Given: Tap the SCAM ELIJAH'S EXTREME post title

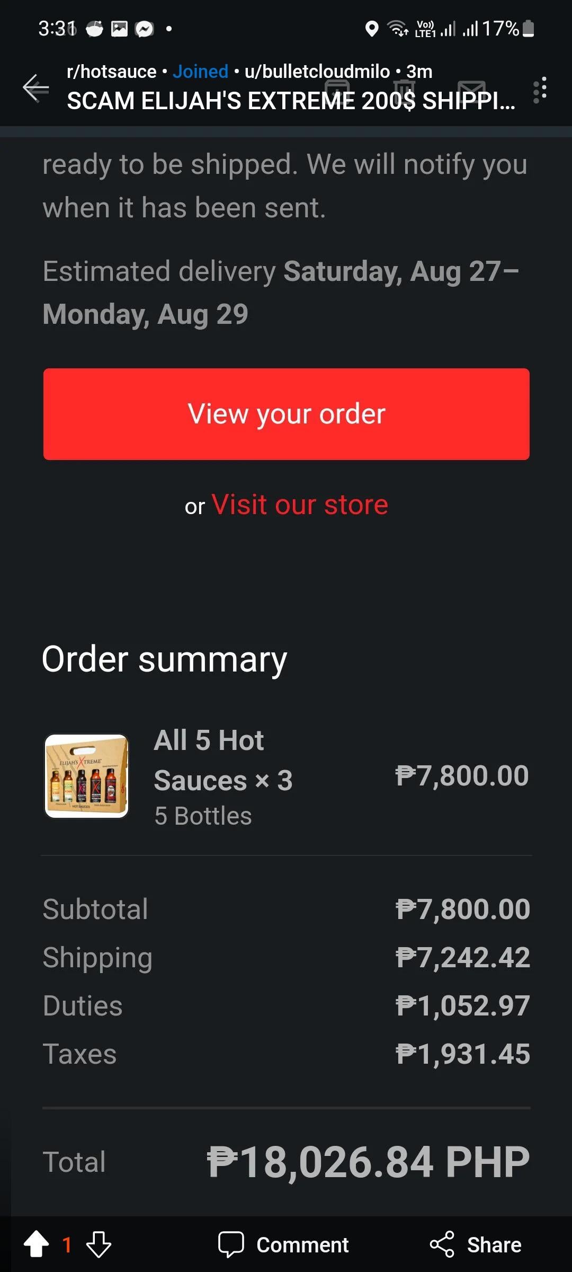Looking at the screenshot, I should coord(291,101).
